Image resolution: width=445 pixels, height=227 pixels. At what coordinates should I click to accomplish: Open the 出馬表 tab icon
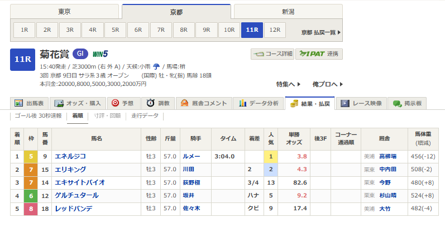tap(19, 103)
